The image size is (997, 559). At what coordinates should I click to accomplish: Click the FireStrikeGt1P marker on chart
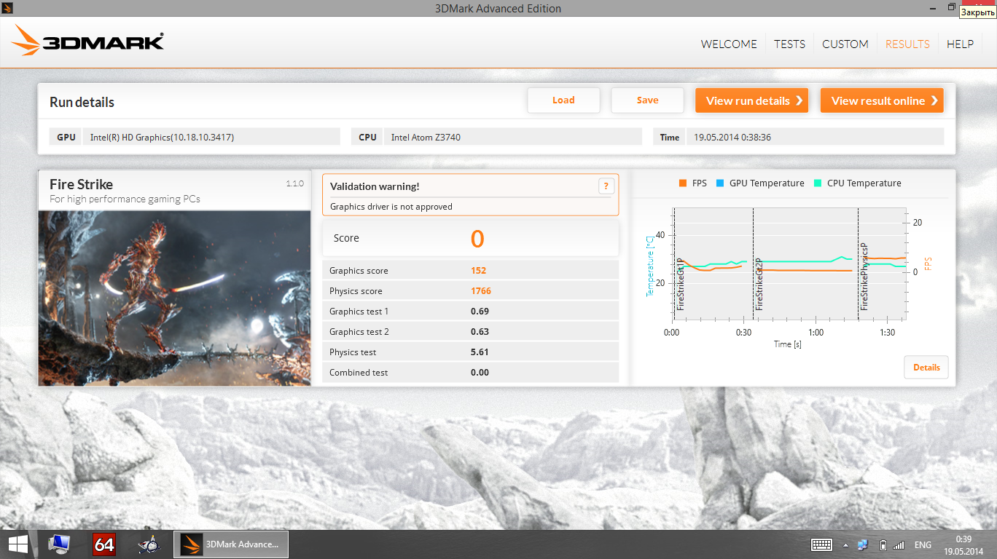click(x=680, y=284)
